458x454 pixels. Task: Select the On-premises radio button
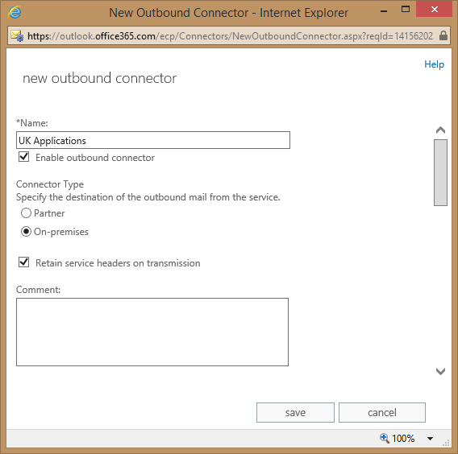[x=26, y=232]
